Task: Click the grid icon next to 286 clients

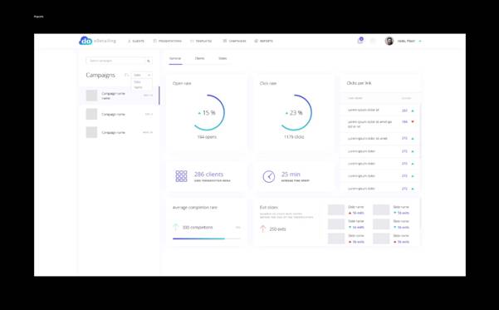Action: 181,176
